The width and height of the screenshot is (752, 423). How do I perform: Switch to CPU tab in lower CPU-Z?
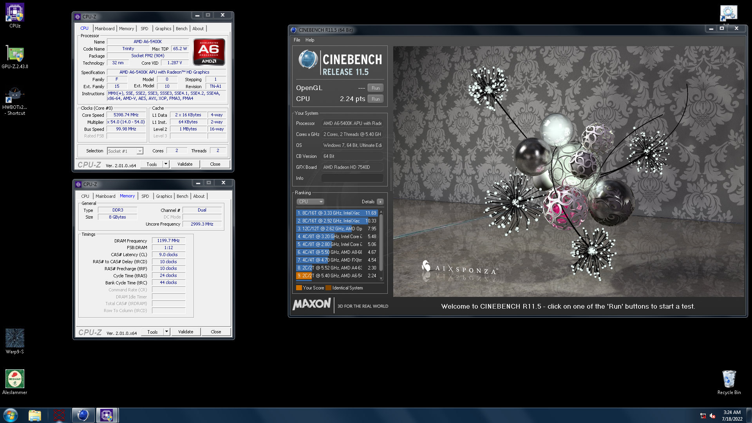[x=85, y=196]
